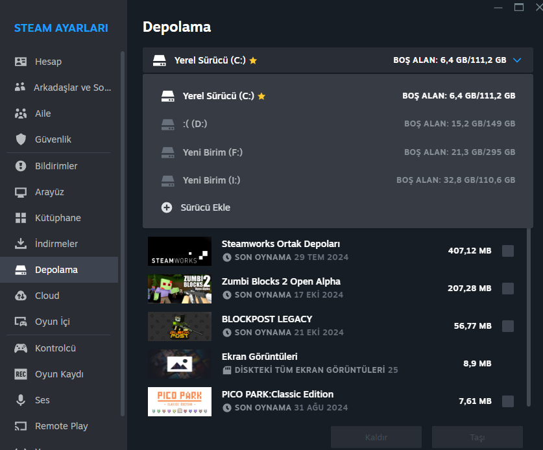
Task: Click the clock icon under PICO PARK
Action: pos(227,408)
